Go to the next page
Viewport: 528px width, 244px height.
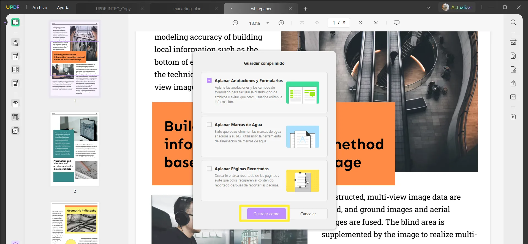pos(361,23)
